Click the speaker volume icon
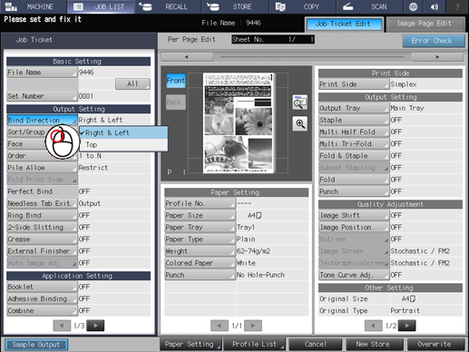The height and width of the screenshot is (352, 469). (x=435, y=6)
